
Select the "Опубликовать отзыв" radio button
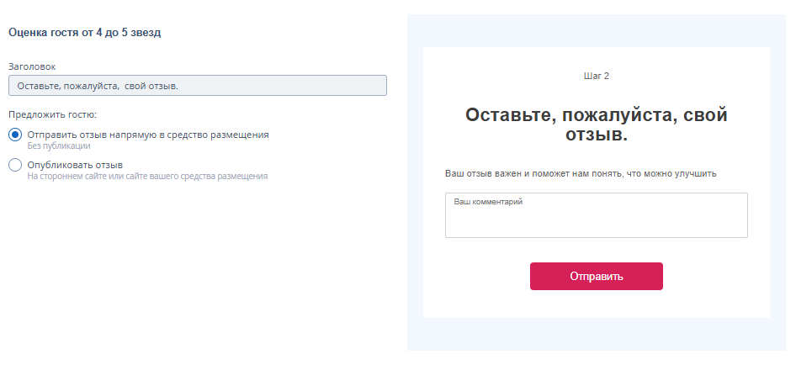click(x=15, y=165)
